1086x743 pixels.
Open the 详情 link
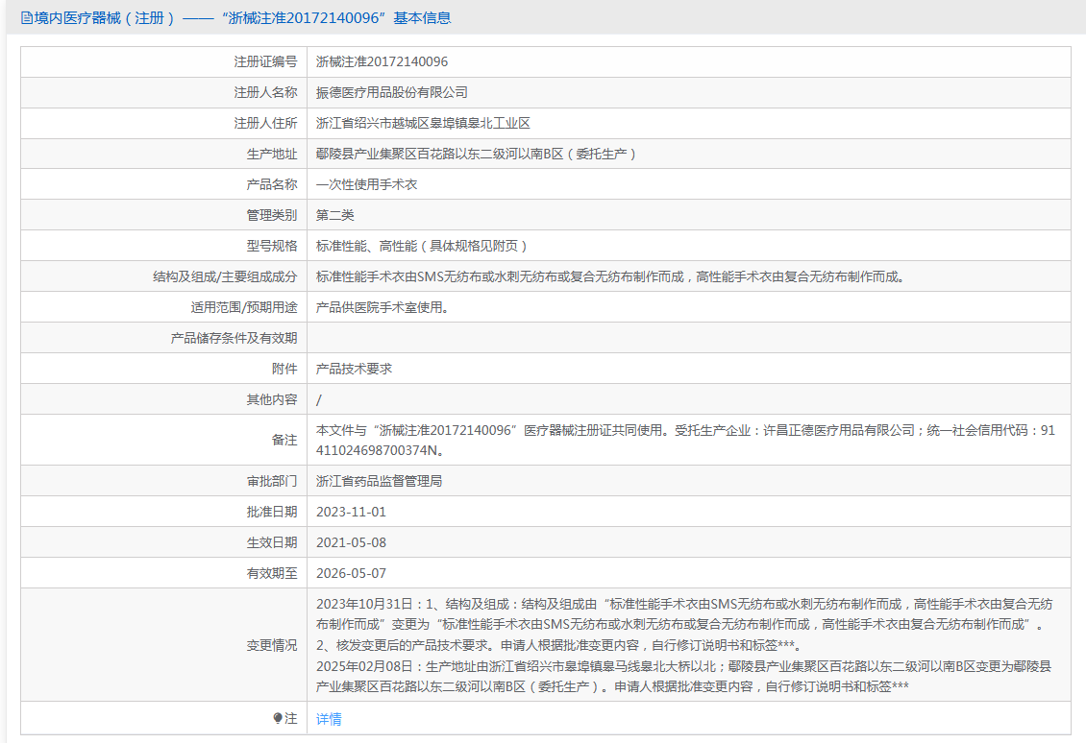pyautogui.click(x=329, y=719)
